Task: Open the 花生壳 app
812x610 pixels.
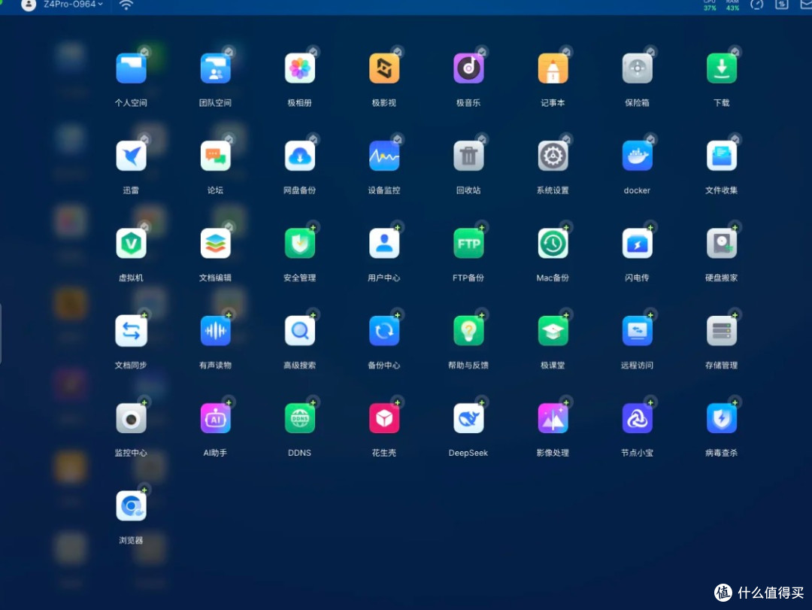Action: click(x=384, y=419)
